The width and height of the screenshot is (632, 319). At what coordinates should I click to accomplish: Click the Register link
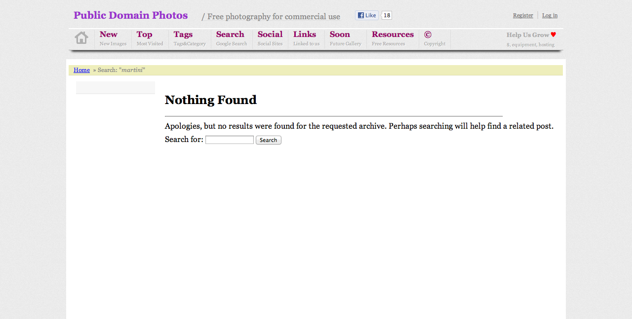523,15
